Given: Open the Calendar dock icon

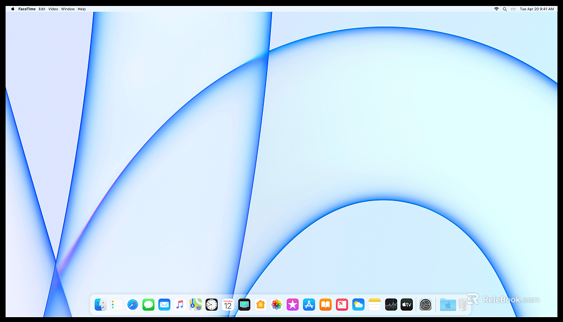Looking at the screenshot, I should [x=228, y=305].
